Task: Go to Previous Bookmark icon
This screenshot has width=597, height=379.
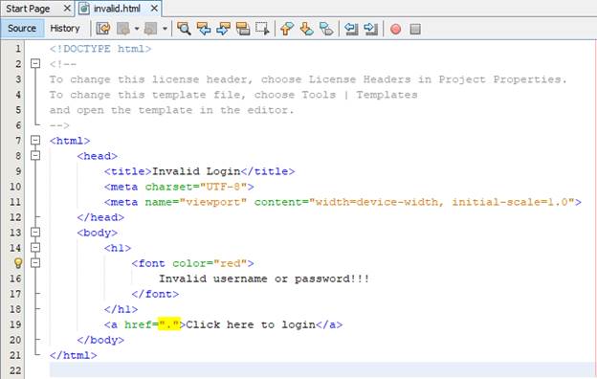Action: pos(287,29)
